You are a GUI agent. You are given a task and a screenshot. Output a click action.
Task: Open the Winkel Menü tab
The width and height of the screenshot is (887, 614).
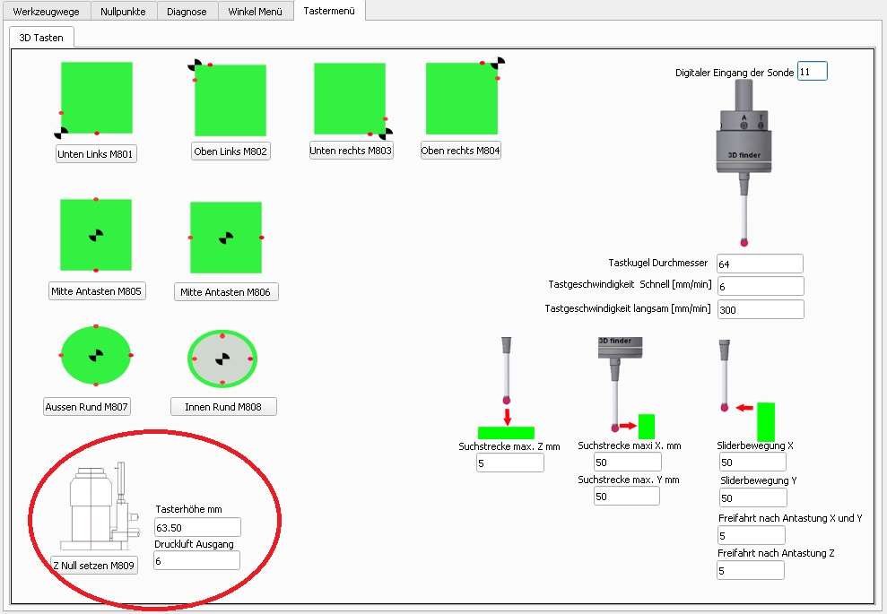click(256, 12)
